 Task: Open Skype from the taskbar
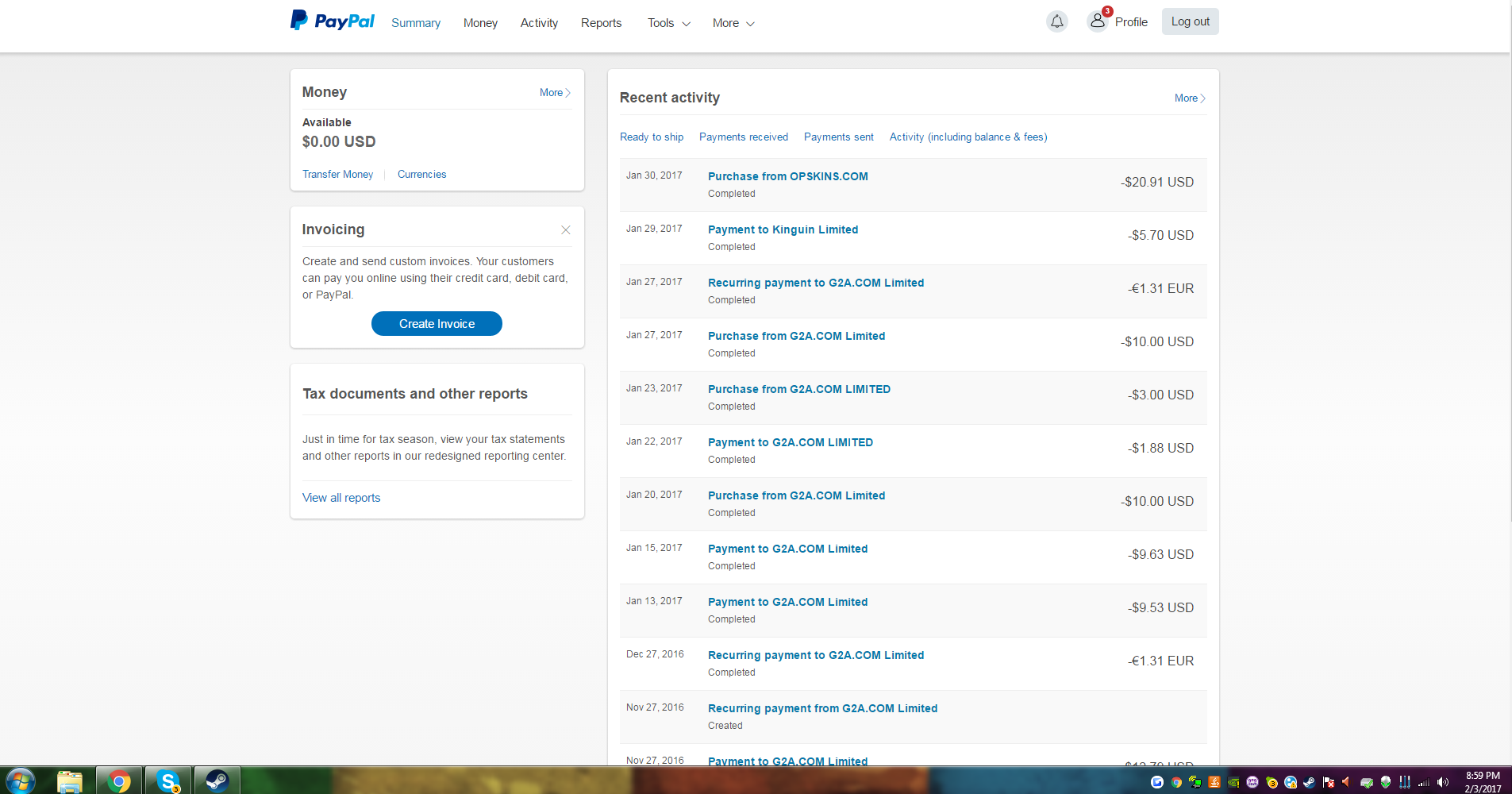tap(168, 781)
